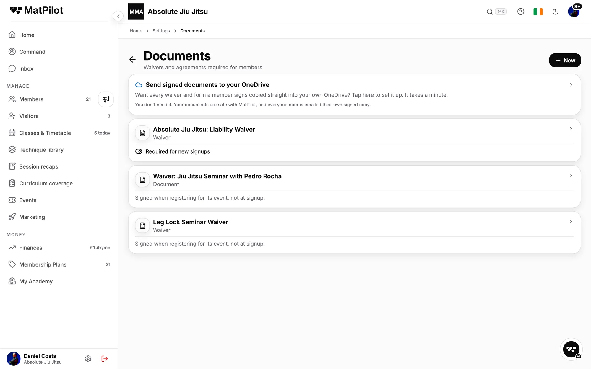Click the New document button
This screenshot has height=369, width=591.
(x=565, y=60)
